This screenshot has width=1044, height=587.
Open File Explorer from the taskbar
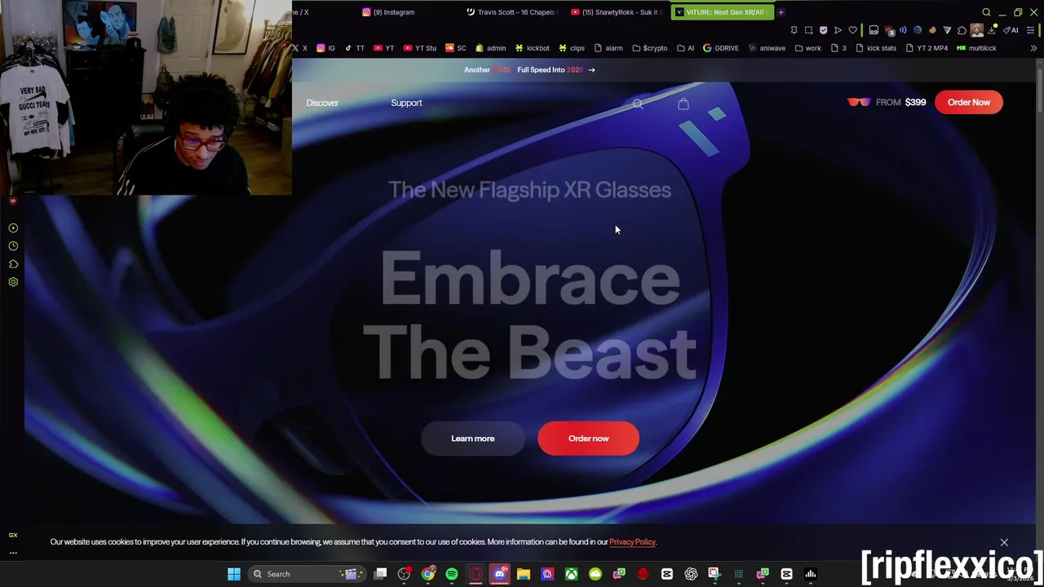click(x=524, y=574)
